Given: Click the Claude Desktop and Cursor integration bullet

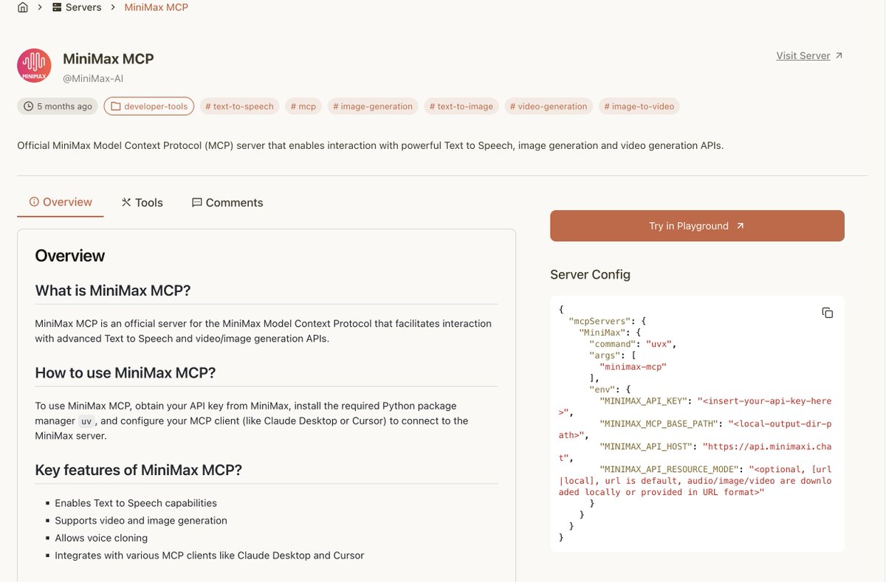Looking at the screenshot, I should tap(210, 555).
